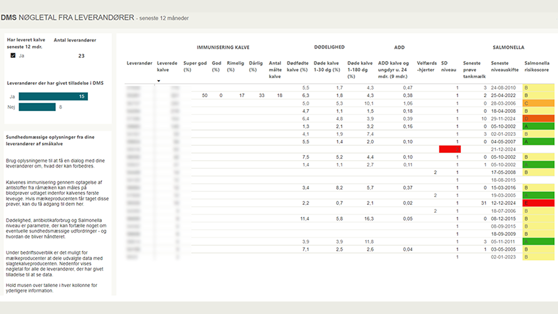The width and height of the screenshot is (558, 314).
Task: Select the 'Ja' bar showing 15
Action: (x=53, y=97)
